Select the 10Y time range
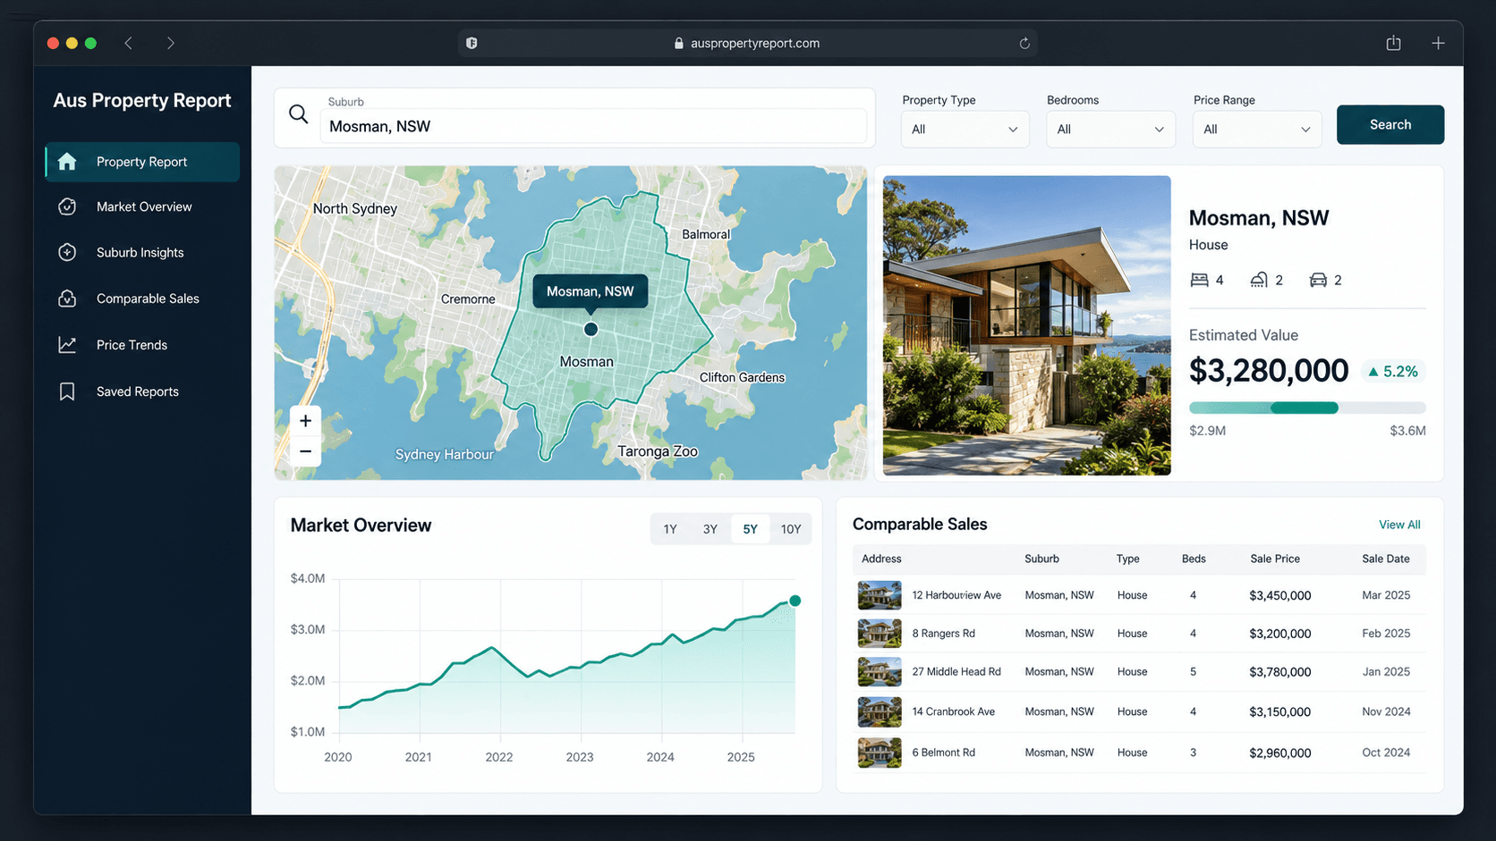This screenshot has height=841, width=1496. pos(791,529)
